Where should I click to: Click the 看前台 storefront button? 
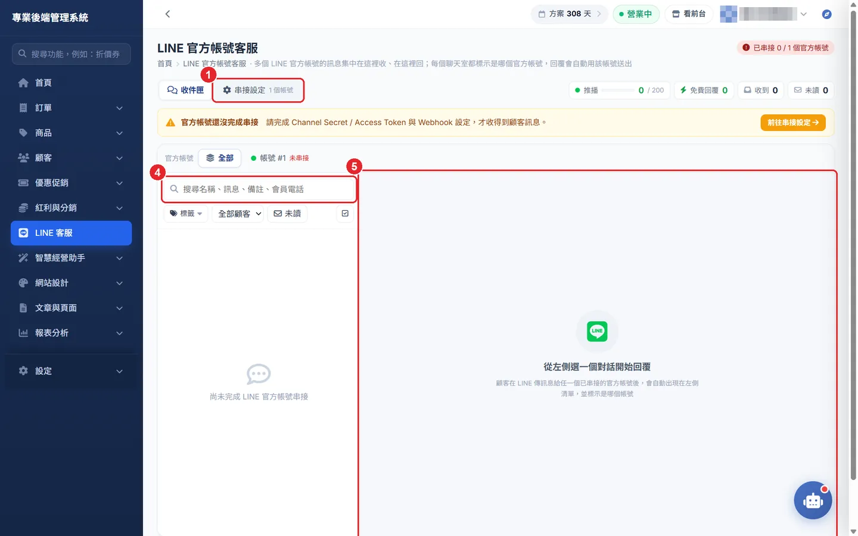[689, 14]
